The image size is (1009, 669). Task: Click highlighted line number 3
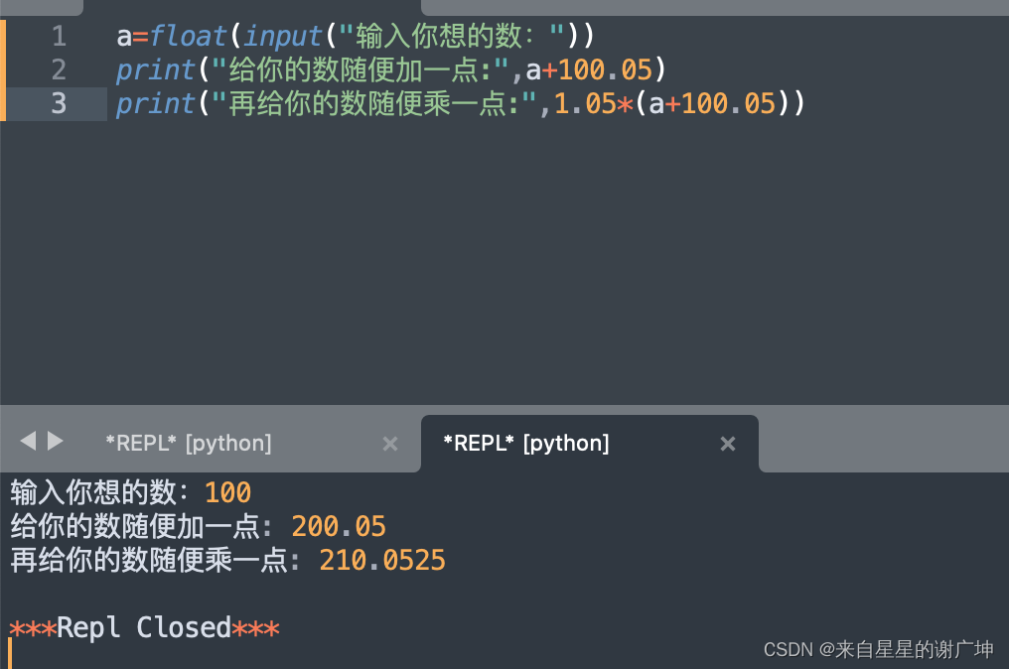pos(58,102)
